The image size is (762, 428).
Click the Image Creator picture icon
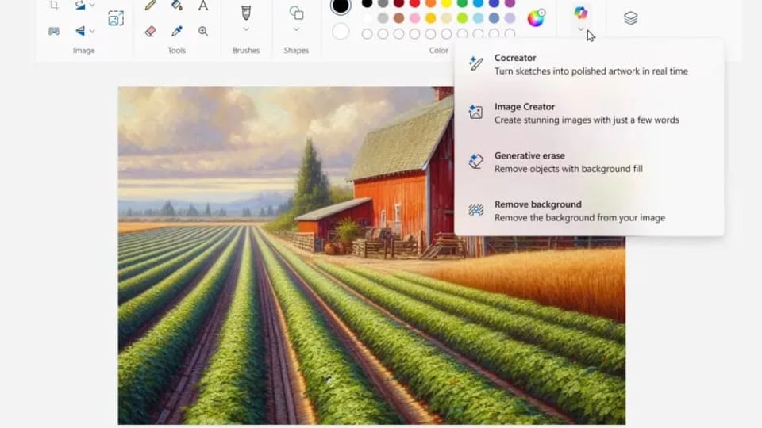[x=475, y=113]
